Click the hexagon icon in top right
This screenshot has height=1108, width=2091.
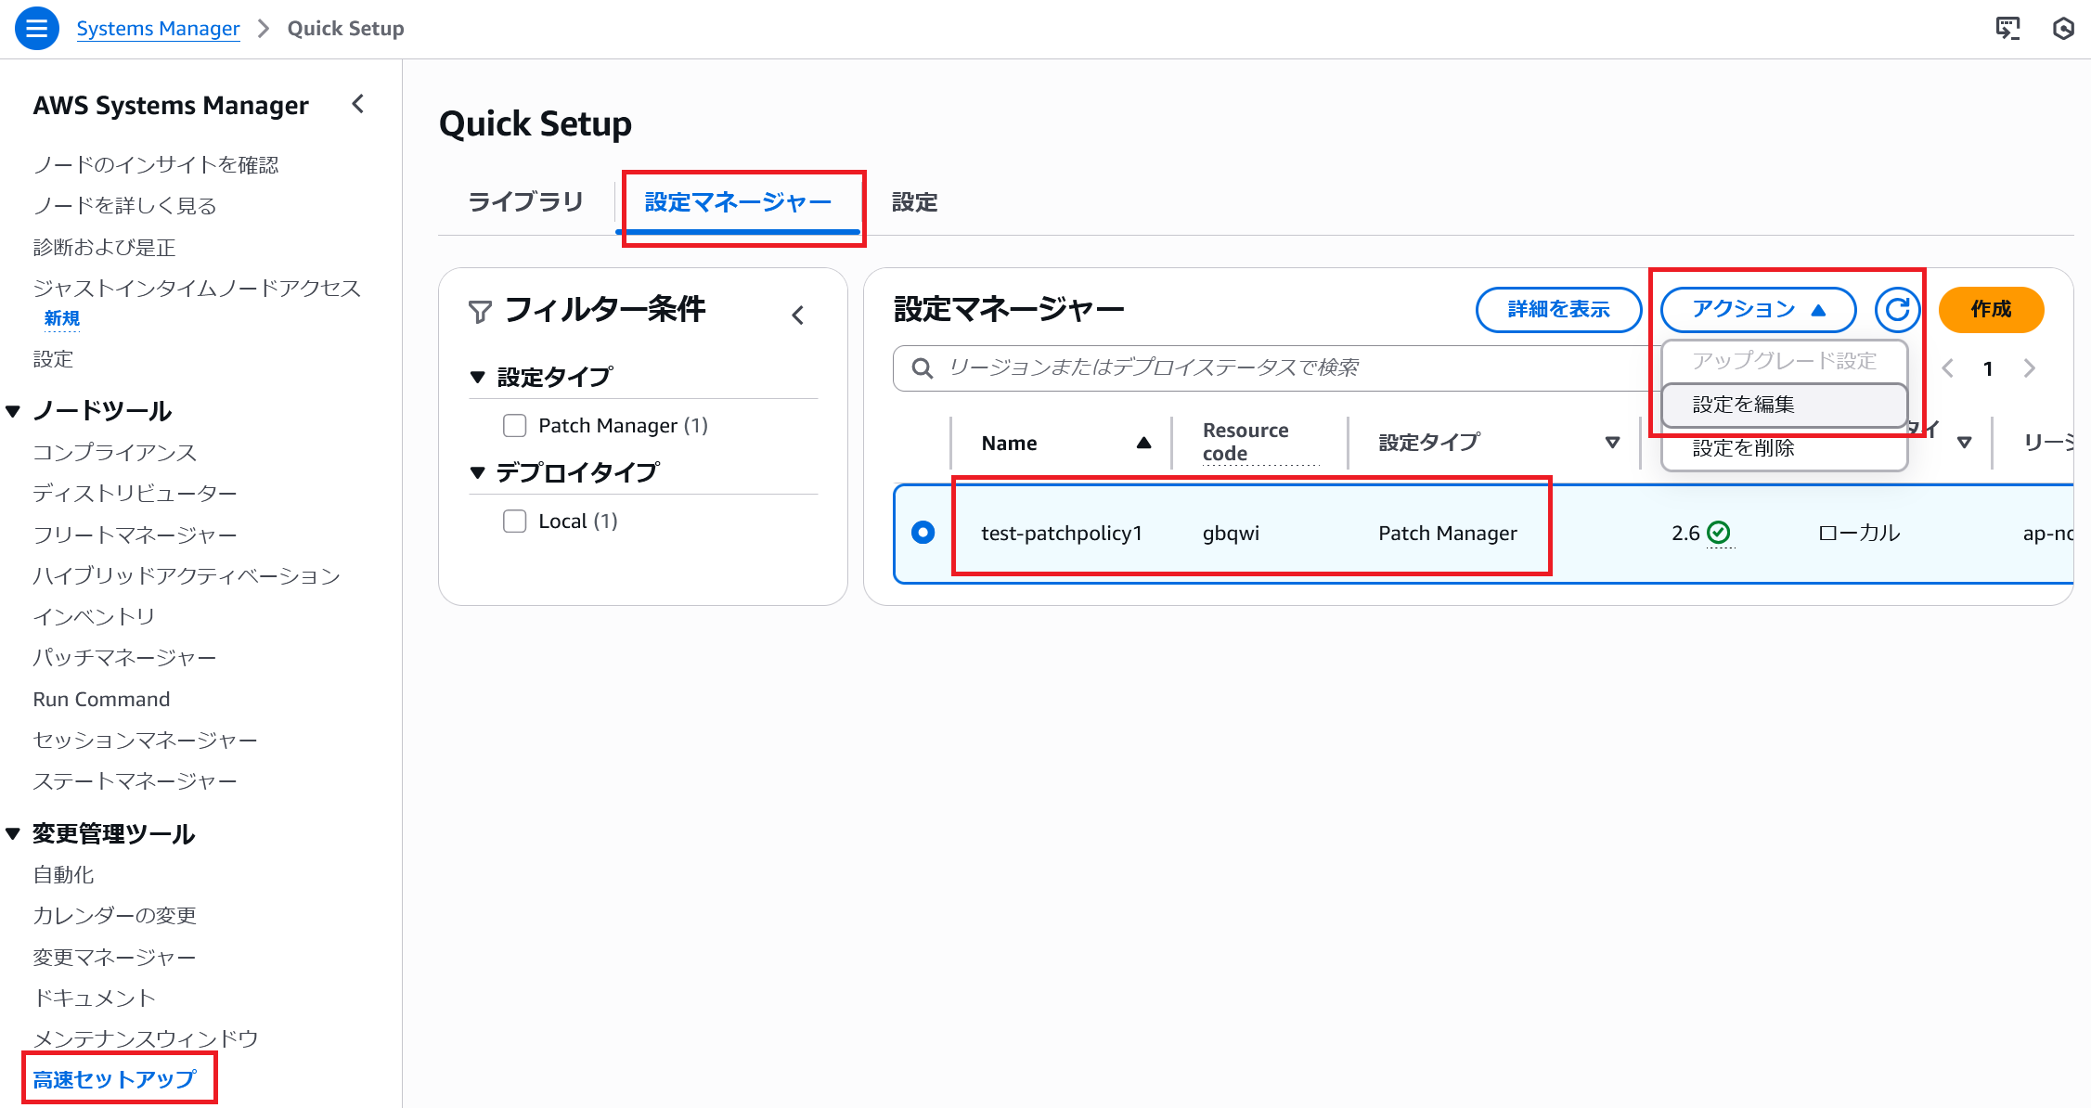pos(2062,29)
